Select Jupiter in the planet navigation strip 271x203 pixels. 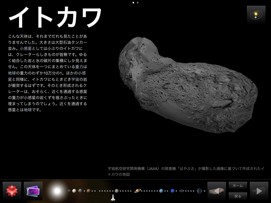117,191
